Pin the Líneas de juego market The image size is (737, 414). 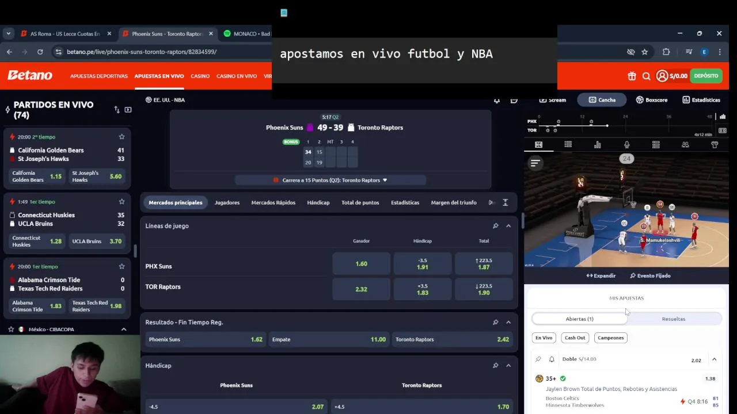click(x=495, y=226)
